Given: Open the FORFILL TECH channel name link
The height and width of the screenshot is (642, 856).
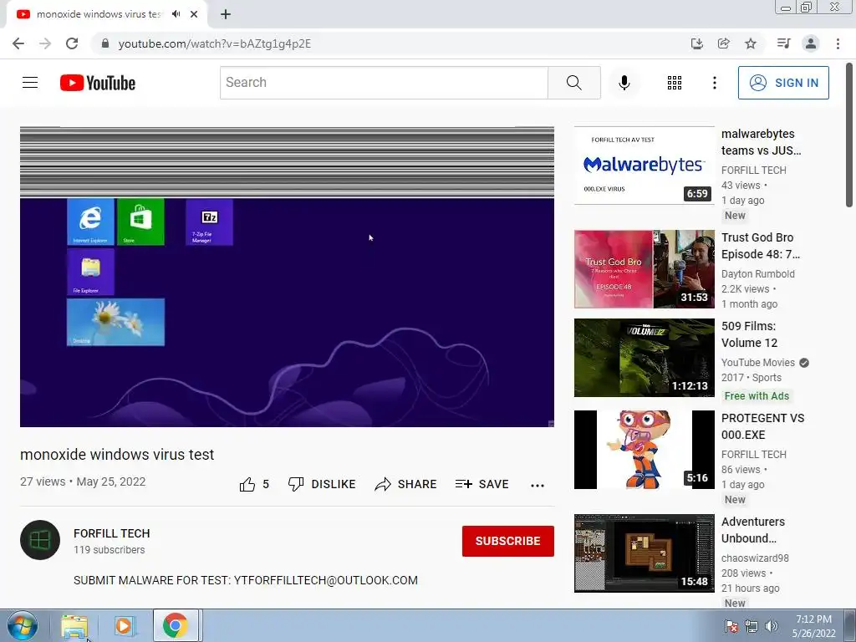Looking at the screenshot, I should click(112, 533).
